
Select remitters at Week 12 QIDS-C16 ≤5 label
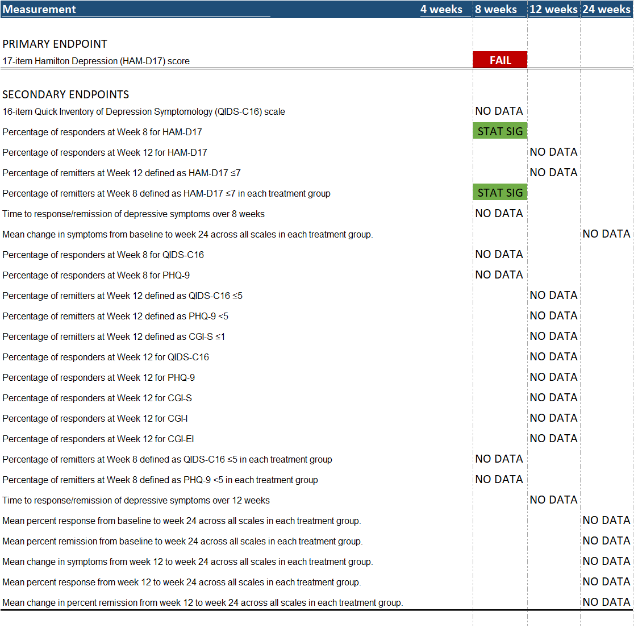coord(123,296)
